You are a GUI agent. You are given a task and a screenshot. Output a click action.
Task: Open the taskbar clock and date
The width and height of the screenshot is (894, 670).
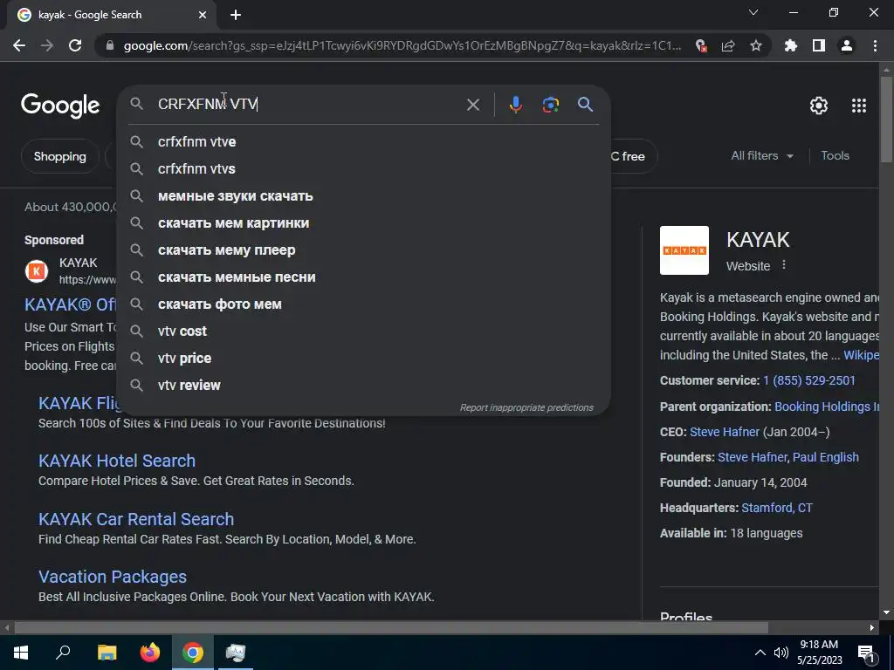819,653
